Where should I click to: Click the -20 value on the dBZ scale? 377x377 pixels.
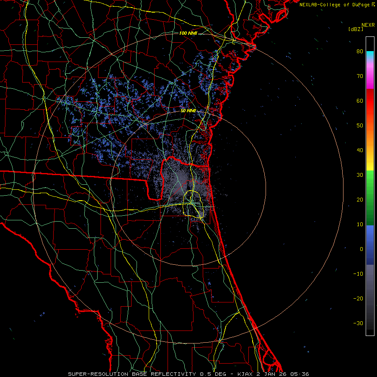coord(358,298)
